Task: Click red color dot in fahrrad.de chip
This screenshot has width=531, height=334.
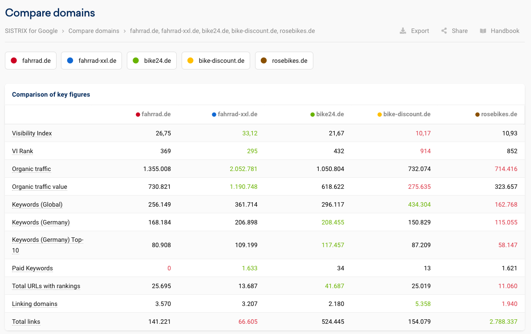Action: pos(14,61)
